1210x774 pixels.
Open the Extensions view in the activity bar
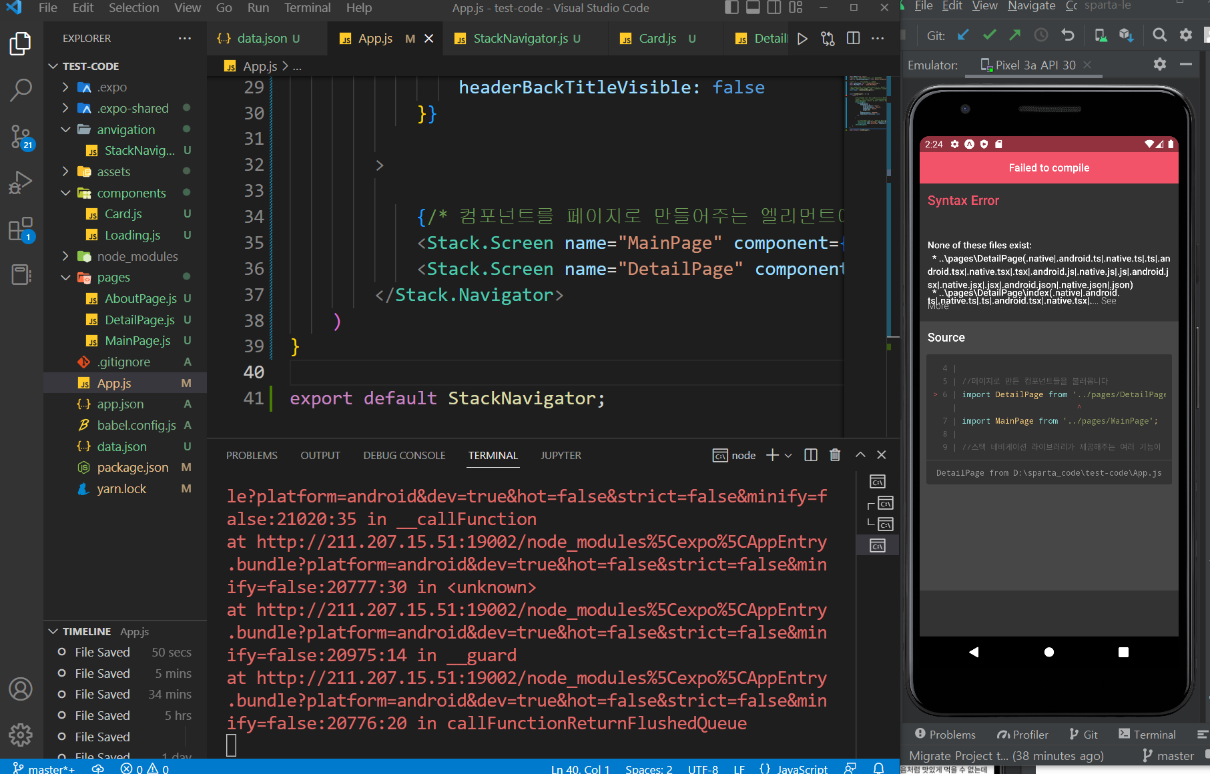pyautogui.click(x=21, y=229)
